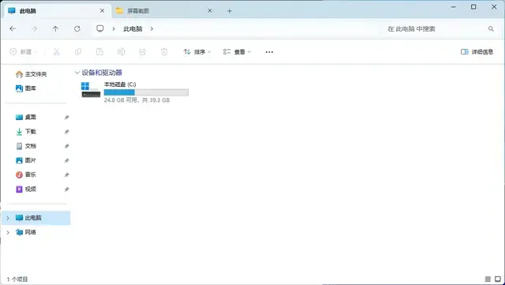Click the pin icon next to 下载
The image size is (505, 285).
tap(66, 132)
